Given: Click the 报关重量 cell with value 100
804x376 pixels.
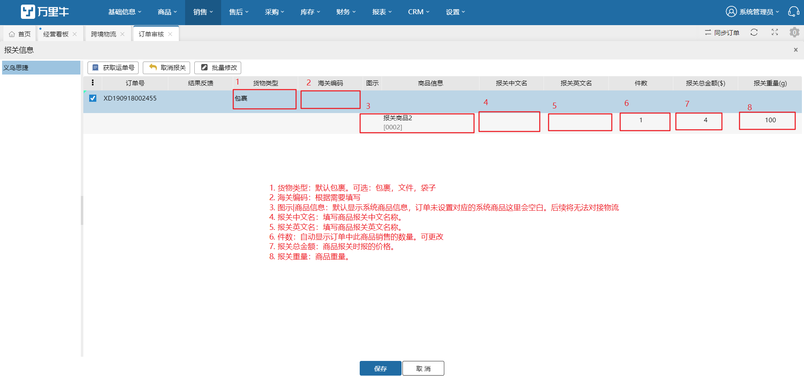Looking at the screenshot, I should (x=767, y=121).
